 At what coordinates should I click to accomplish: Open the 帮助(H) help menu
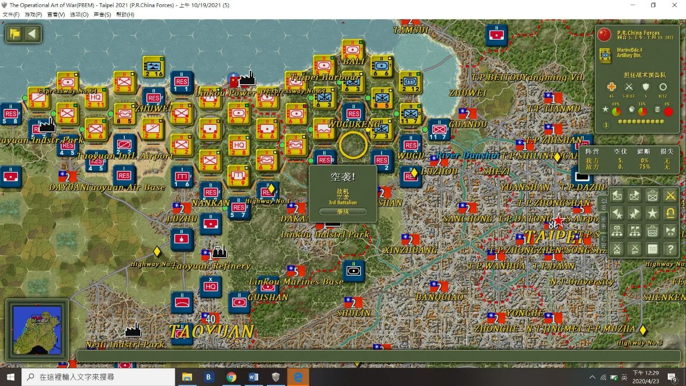[x=125, y=14]
